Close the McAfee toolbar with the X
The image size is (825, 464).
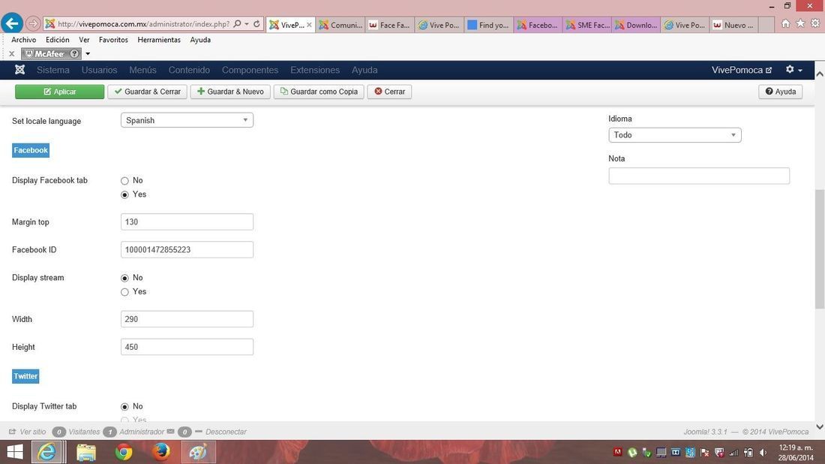(11, 54)
